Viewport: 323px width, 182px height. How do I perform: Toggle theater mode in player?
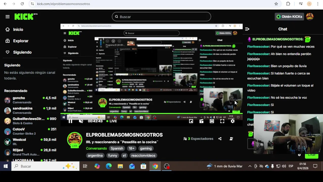pyautogui.click(x=212, y=121)
